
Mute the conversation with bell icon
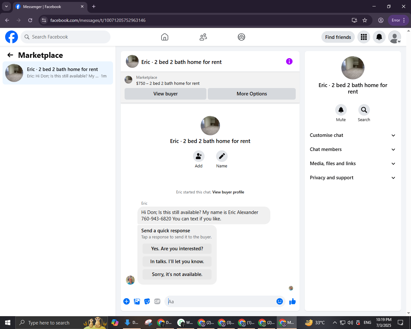341,110
